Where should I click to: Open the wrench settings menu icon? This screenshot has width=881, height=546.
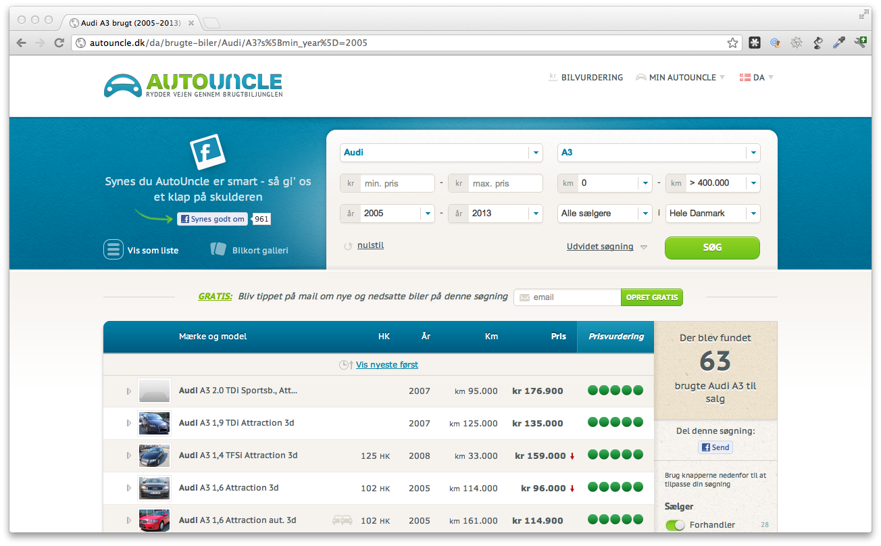tap(860, 43)
